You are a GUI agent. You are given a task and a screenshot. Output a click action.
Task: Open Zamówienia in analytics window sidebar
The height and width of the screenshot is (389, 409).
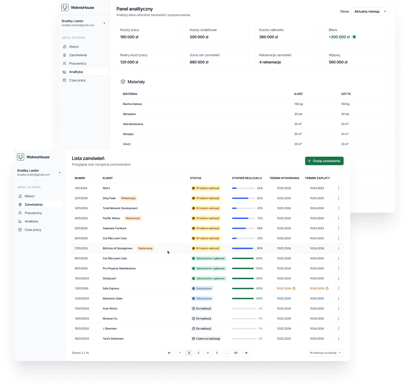coord(84,55)
